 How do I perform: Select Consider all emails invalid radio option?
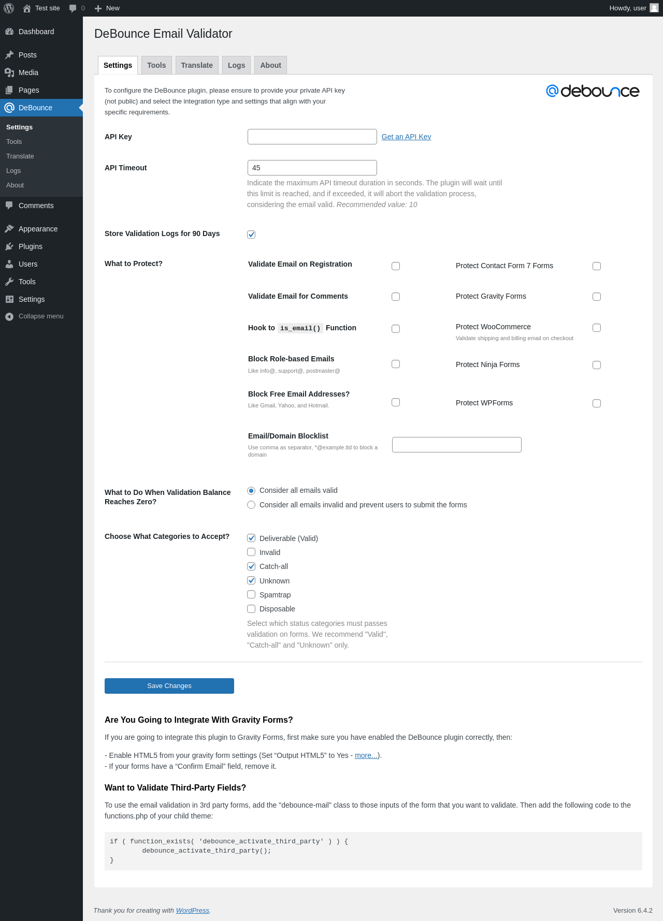point(251,505)
